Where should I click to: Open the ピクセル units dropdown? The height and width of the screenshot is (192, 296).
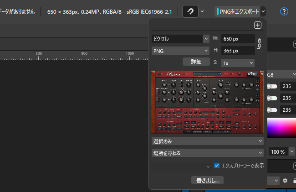point(180,39)
